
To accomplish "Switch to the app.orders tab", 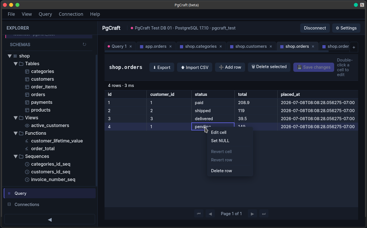I will coord(156,46).
